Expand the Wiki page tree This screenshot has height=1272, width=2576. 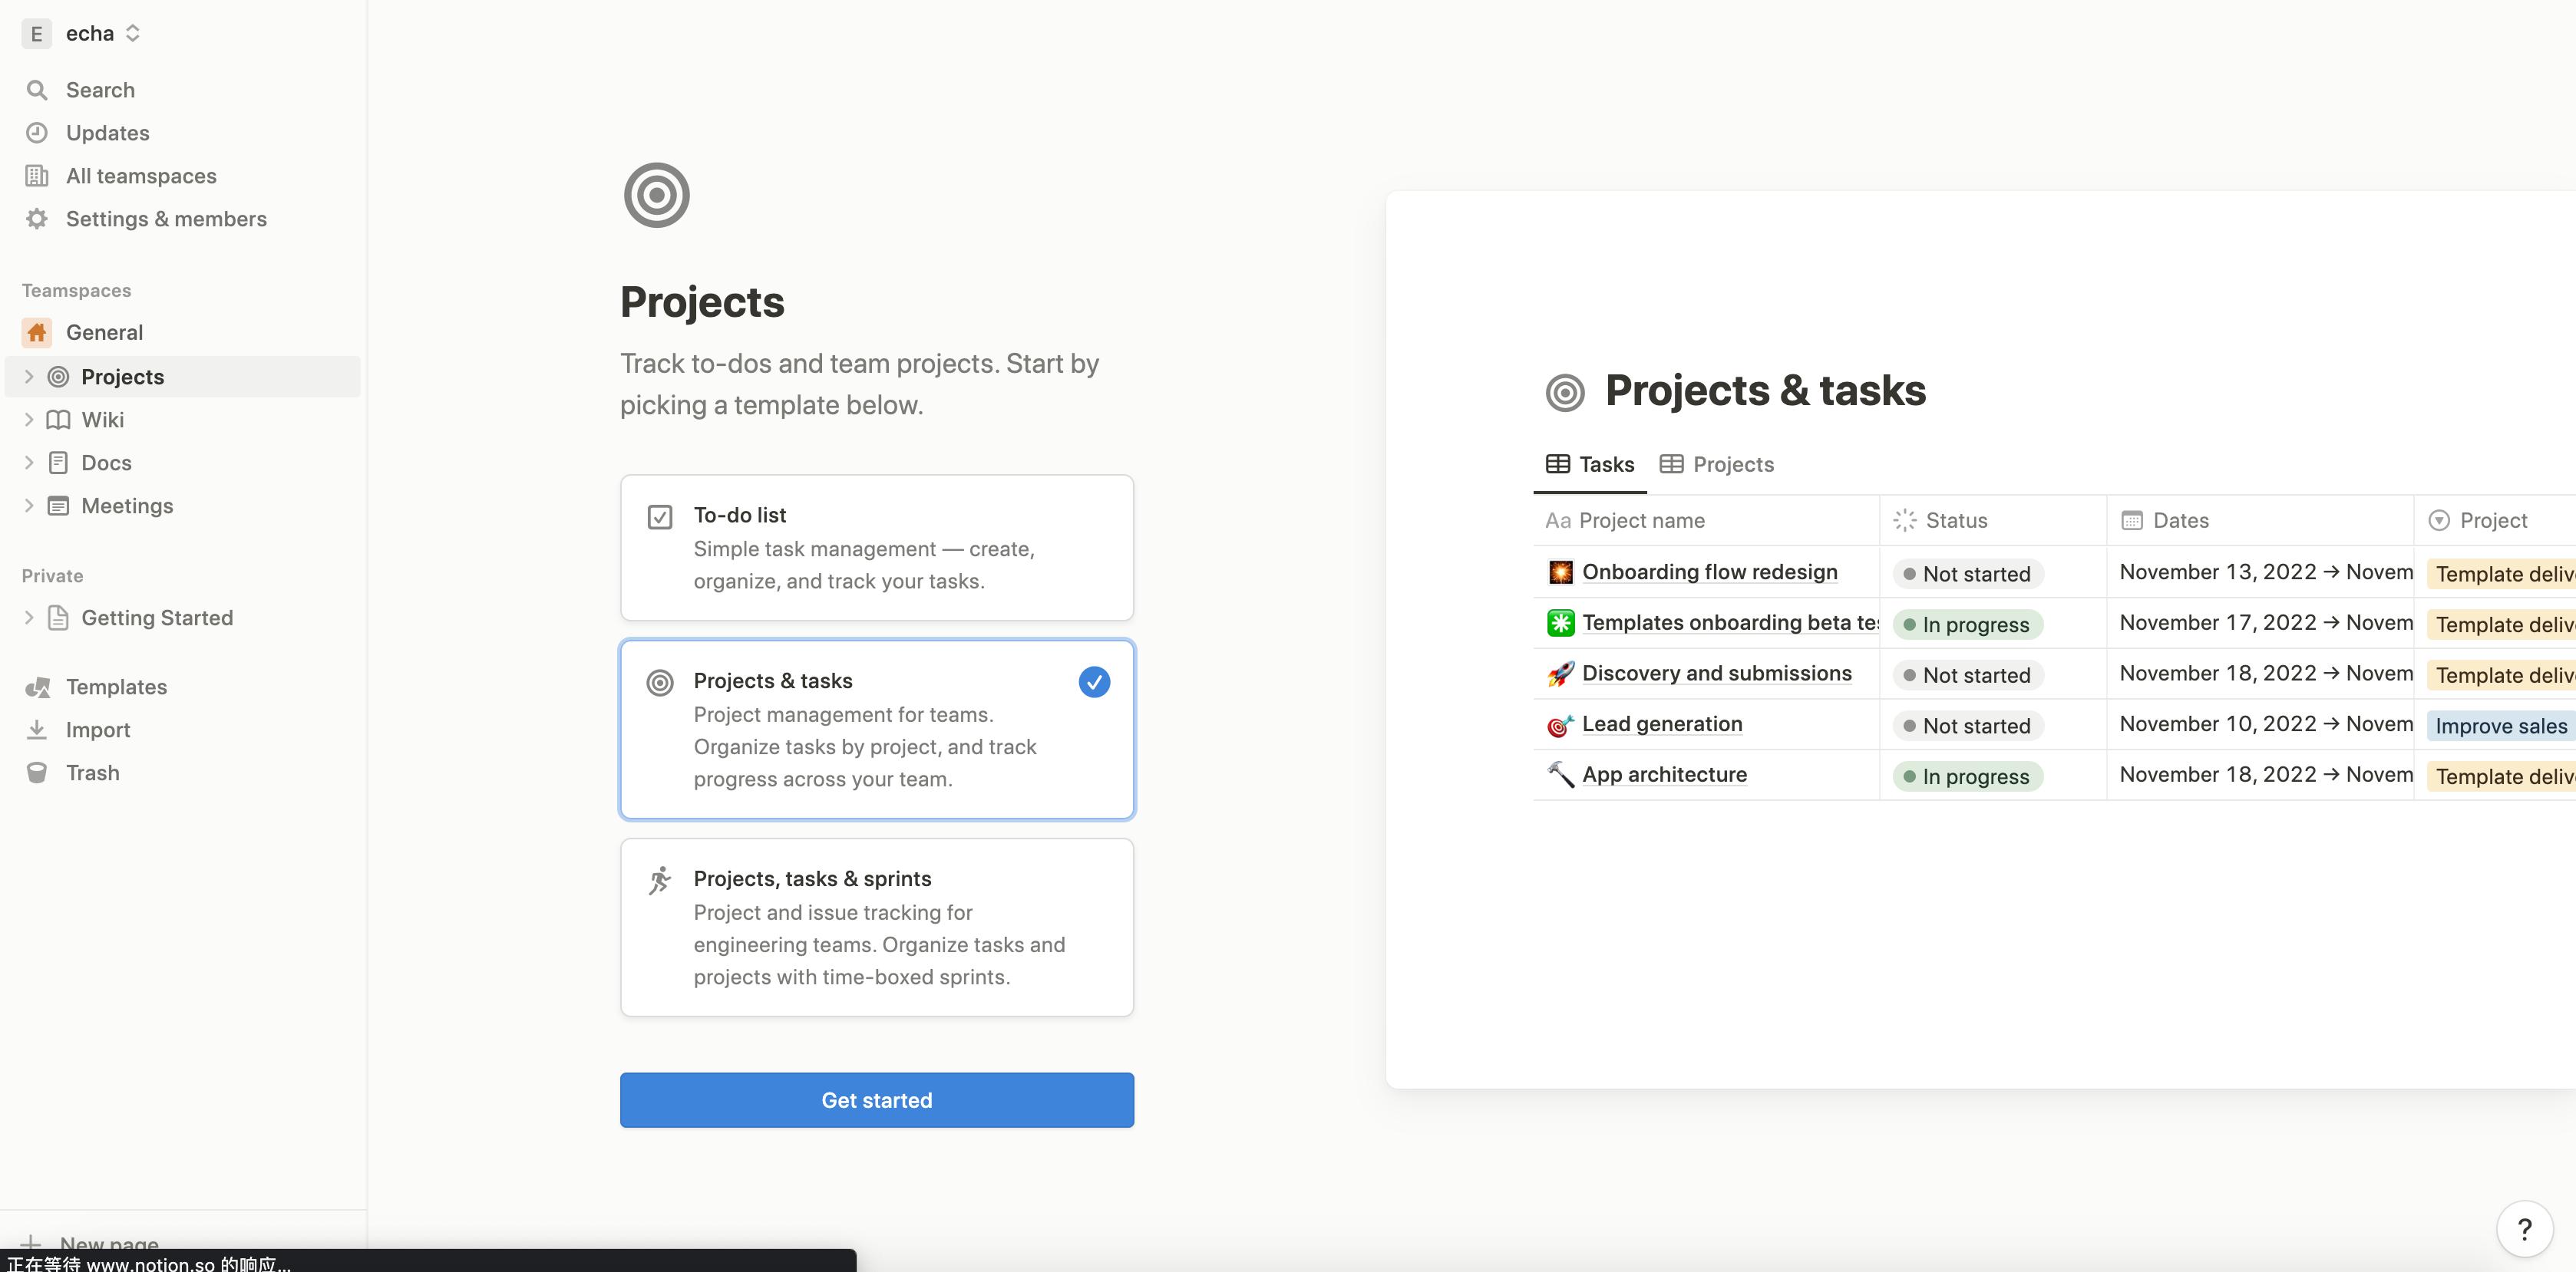29,420
